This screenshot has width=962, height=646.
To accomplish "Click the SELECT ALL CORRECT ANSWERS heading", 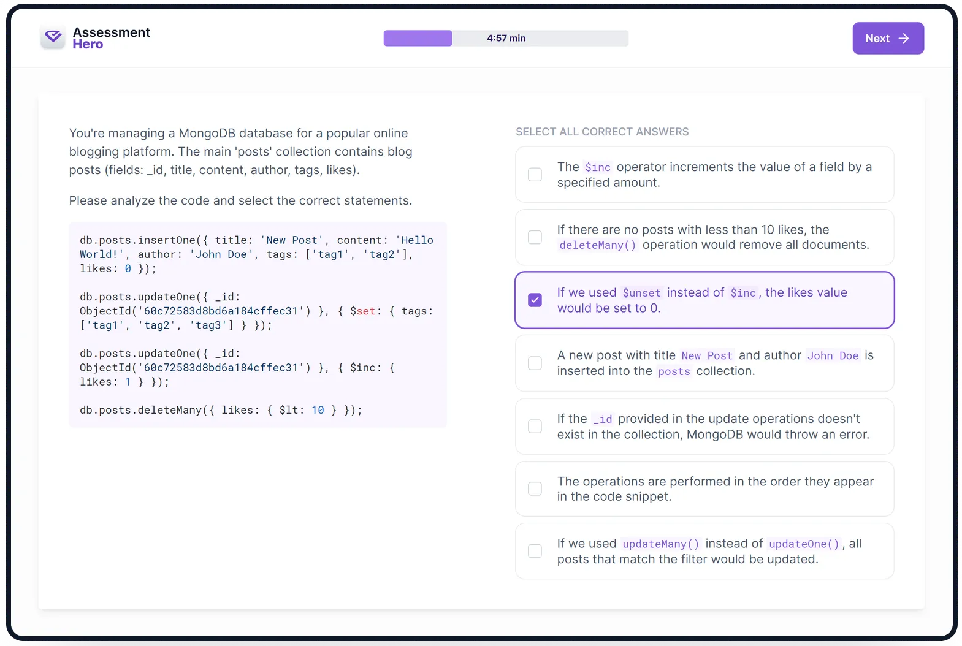I will [x=602, y=132].
